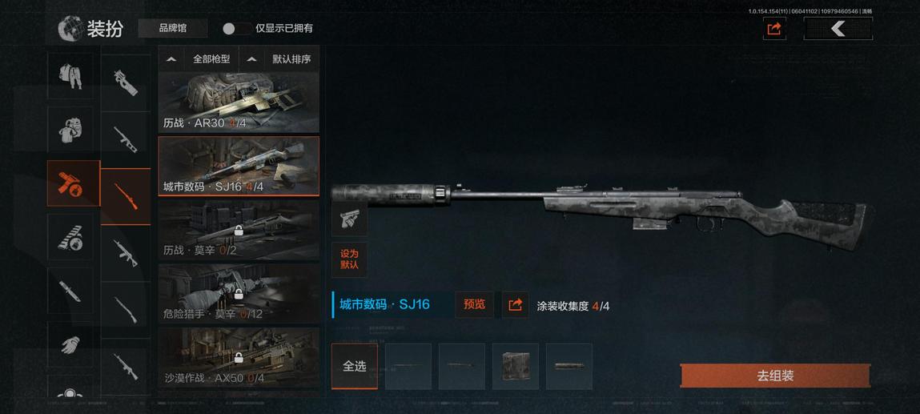
Task: Expand the 全部枪型 filter dropdown
Action: (x=199, y=59)
